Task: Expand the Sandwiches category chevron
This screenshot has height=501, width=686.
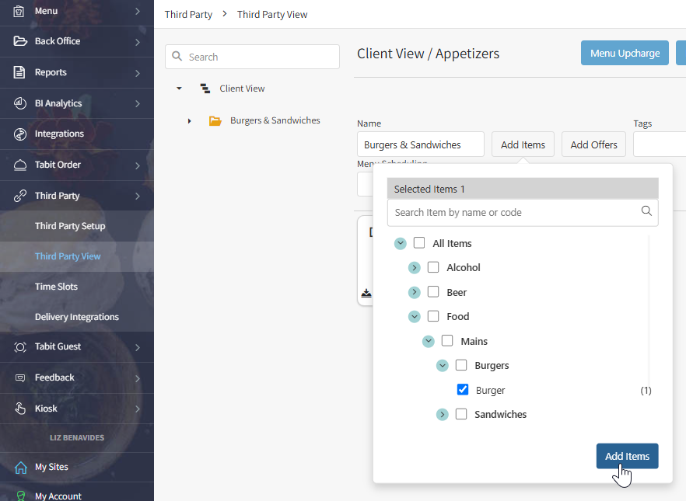Action: (x=443, y=414)
